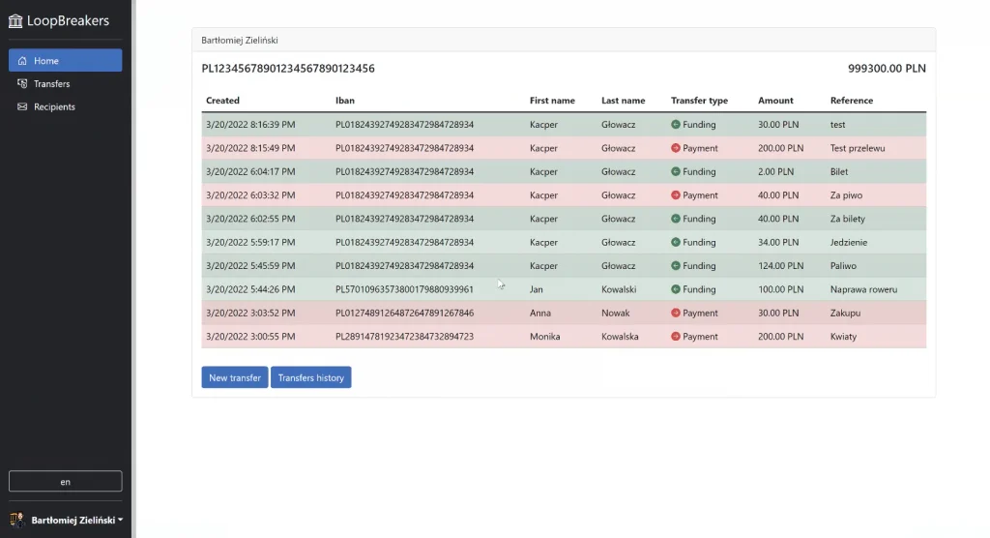This screenshot has height=538, width=990.
Task: Click the Home house icon in sidebar
Action: pos(22,61)
